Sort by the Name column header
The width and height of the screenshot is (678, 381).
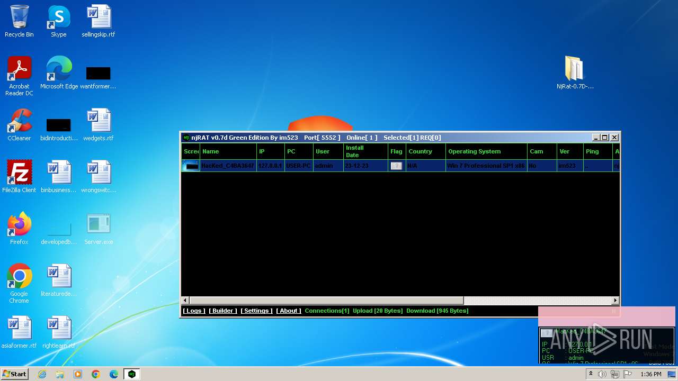coord(228,151)
